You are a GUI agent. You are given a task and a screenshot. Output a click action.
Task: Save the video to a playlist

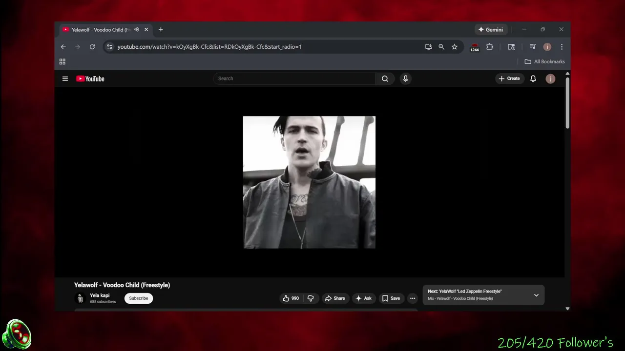391,298
